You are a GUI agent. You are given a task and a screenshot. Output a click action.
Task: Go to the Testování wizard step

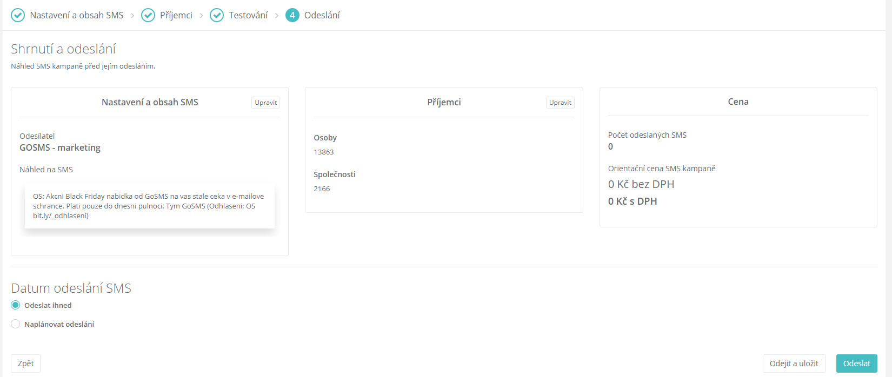pos(248,15)
